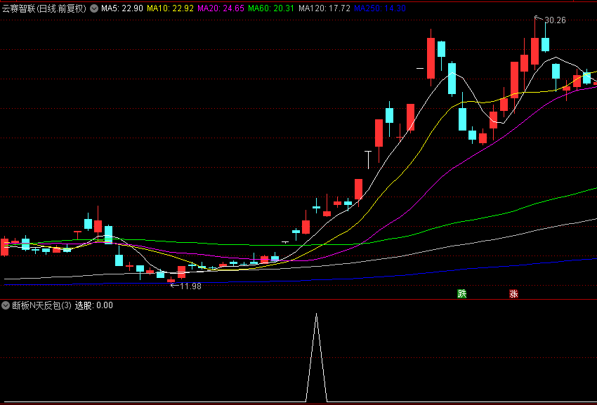Select the yellow MA10 label
The height and width of the screenshot is (405, 597).
[170, 9]
